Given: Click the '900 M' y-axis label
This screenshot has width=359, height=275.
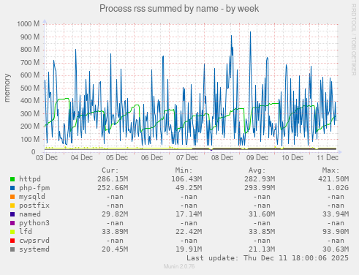Looking at the screenshot, I should tap(30, 37).
